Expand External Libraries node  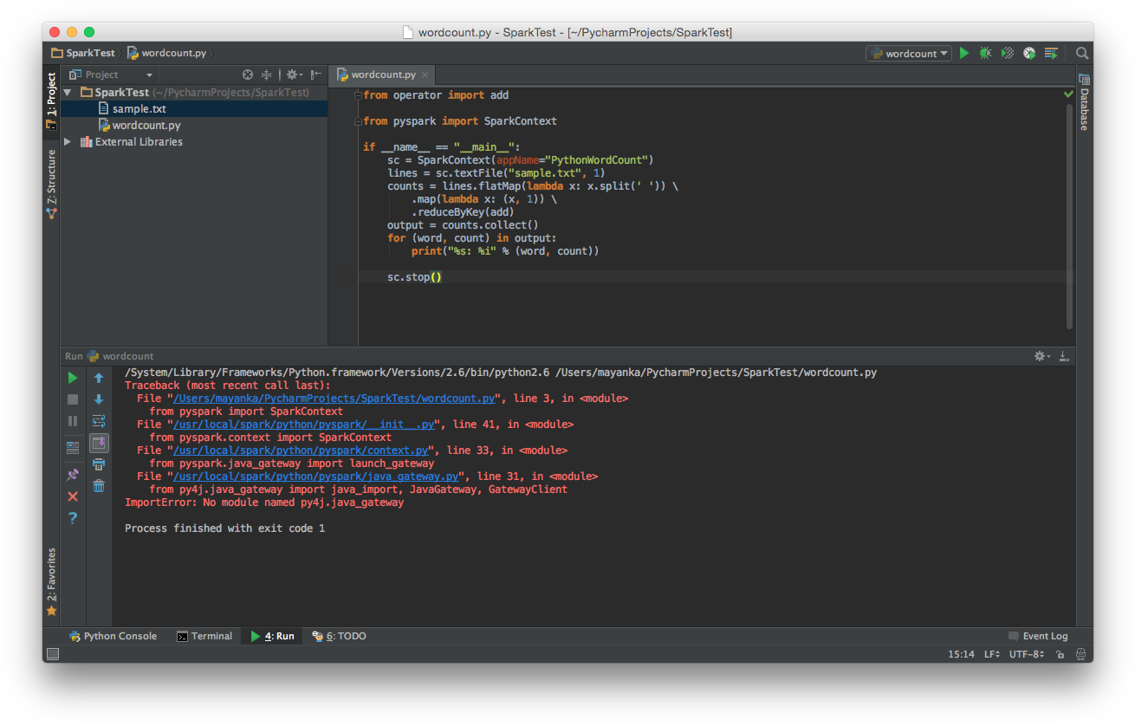click(68, 141)
